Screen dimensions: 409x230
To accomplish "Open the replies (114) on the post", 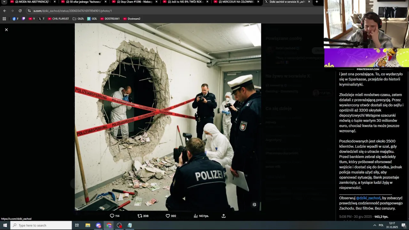I will 114,216.
